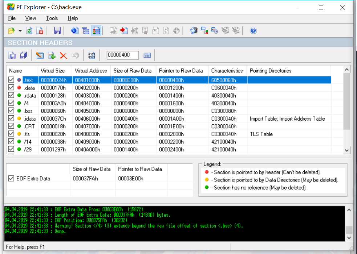Open the Headers Info view icon

tap(75, 31)
